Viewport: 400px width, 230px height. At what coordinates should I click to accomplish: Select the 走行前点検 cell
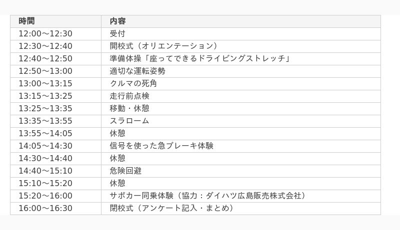pyautogui.click(x=241, y=96)
